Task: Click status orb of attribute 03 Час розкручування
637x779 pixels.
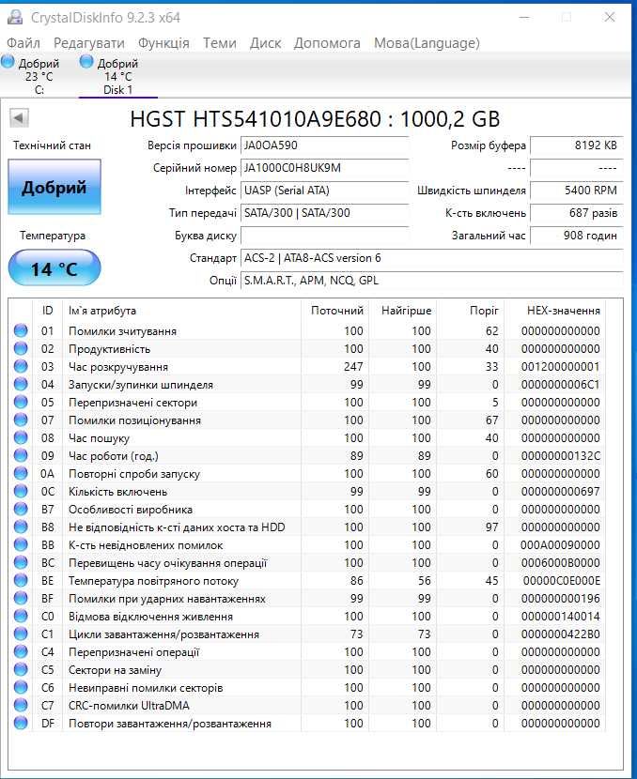Action: tap(21, 366)
